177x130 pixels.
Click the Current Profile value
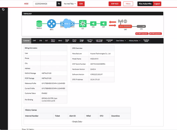pyautogui.click(x=53, y=88)
